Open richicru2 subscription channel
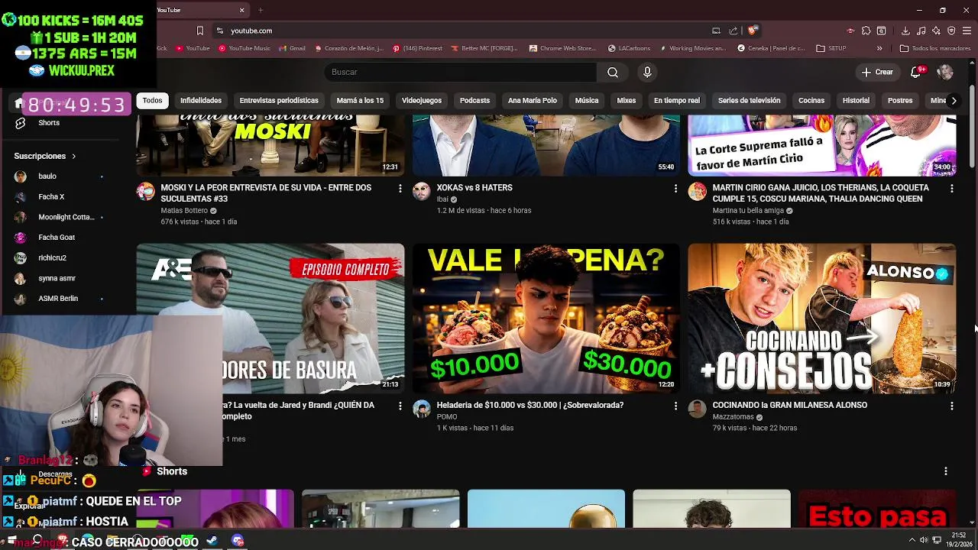Image resolution: width=978 pixels, height=550 pixels. pos(52,258)
